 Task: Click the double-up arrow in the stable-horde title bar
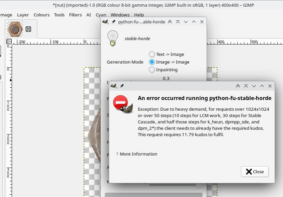point(170,22)
